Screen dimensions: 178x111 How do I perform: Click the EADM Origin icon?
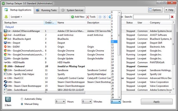tap(5, 47)
